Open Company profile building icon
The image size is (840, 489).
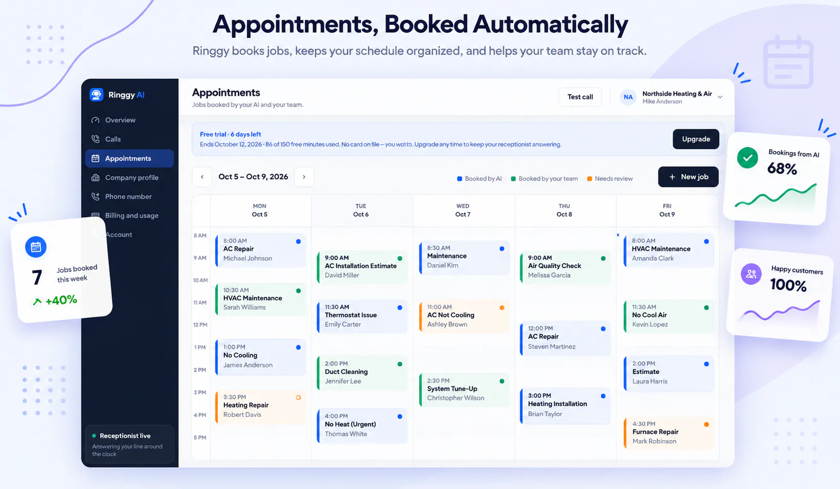click(95, 178)
